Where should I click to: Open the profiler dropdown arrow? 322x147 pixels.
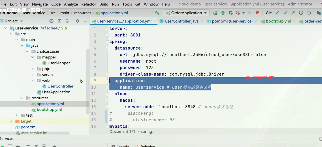point(244,13)
